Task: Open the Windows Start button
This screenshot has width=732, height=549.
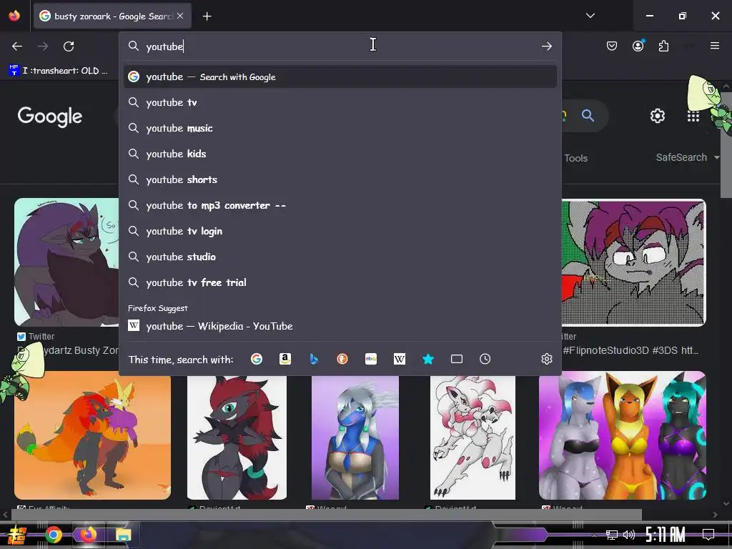Action: 16,535
